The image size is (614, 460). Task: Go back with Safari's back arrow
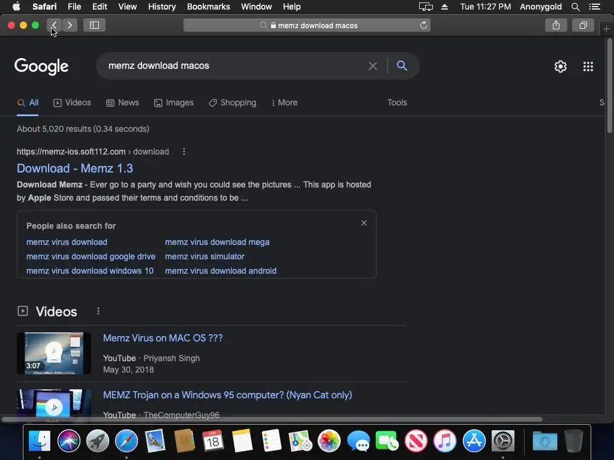[x=54, y=25]
